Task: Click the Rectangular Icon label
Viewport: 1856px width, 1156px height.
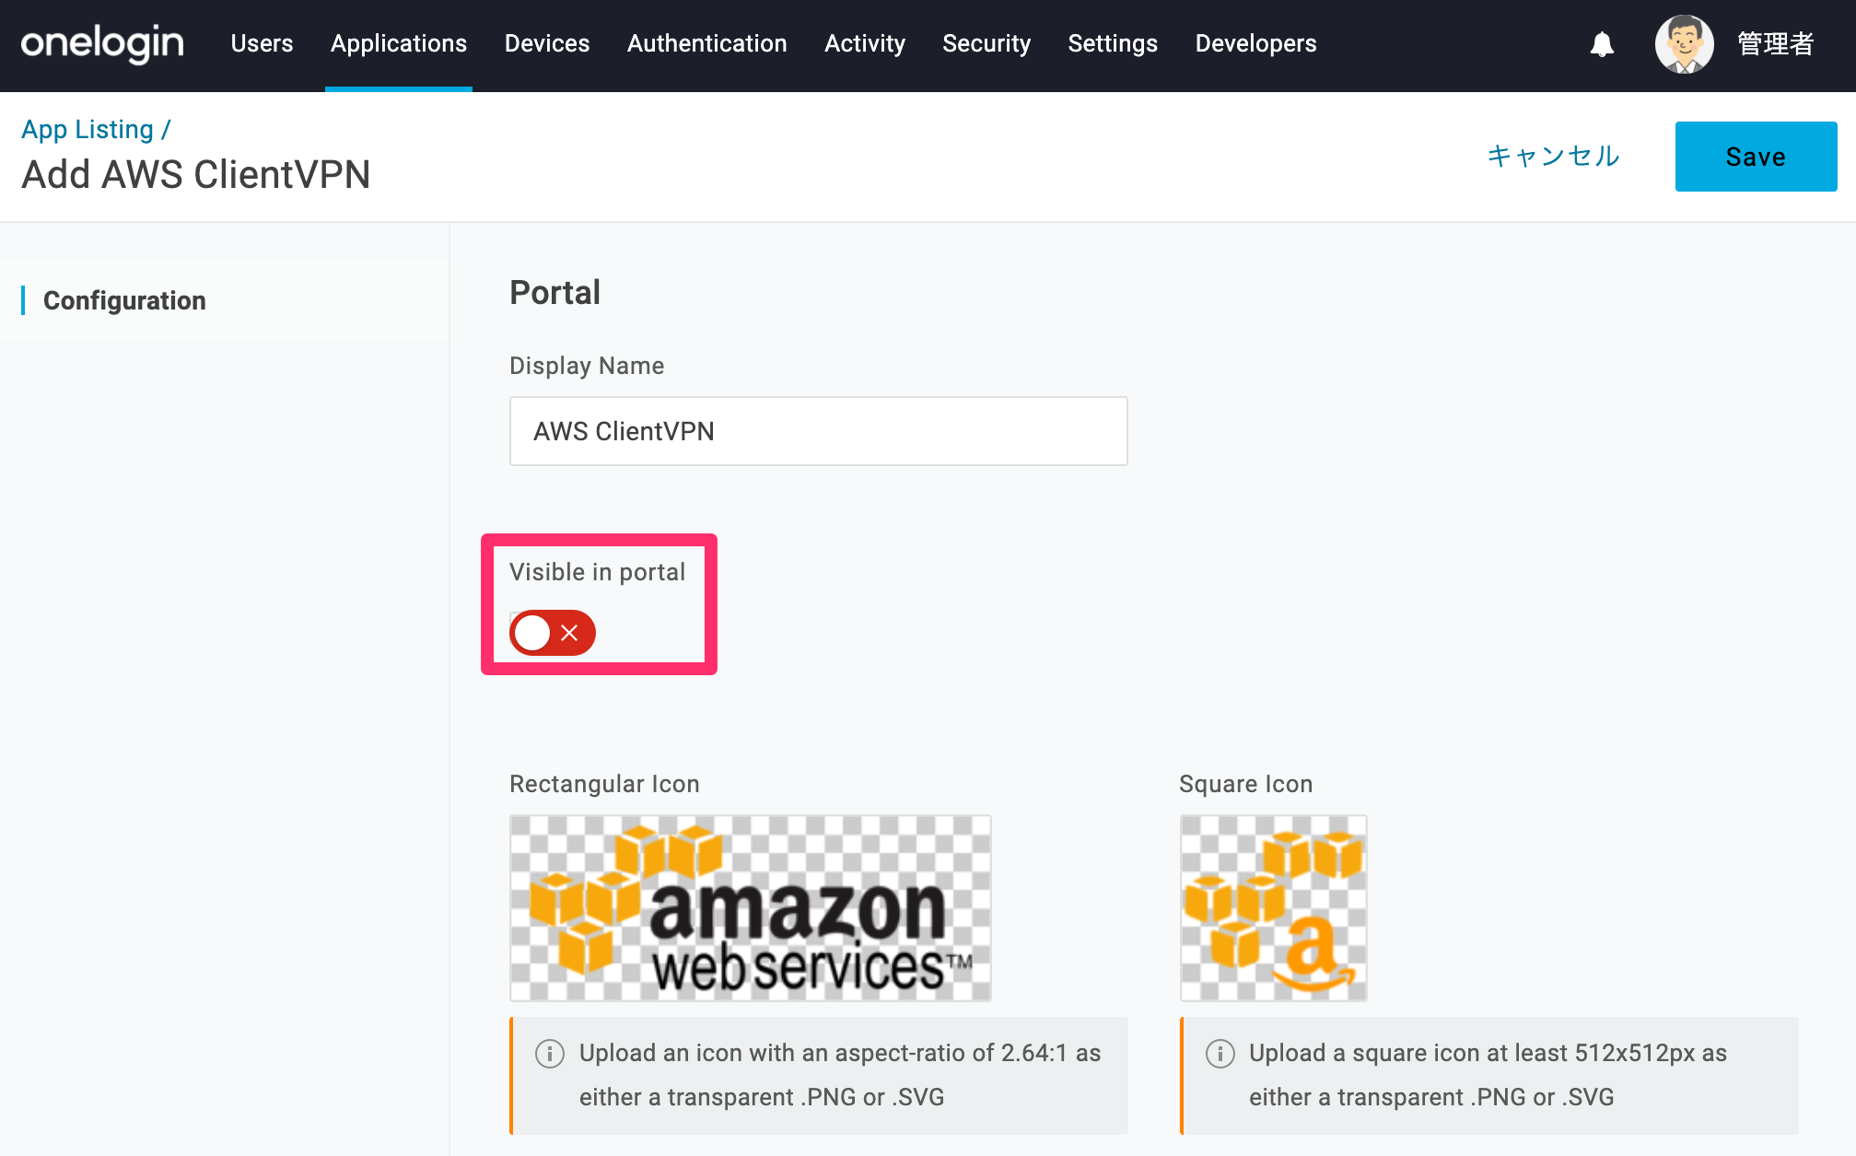Action: point(604,784)
